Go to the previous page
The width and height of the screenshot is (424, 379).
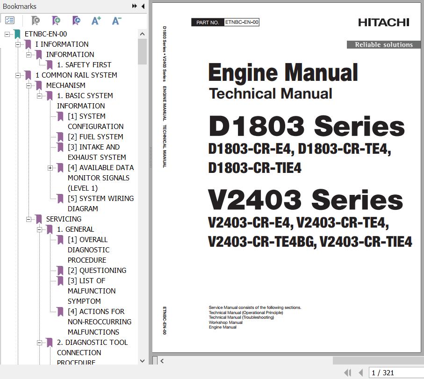[361, 373]
